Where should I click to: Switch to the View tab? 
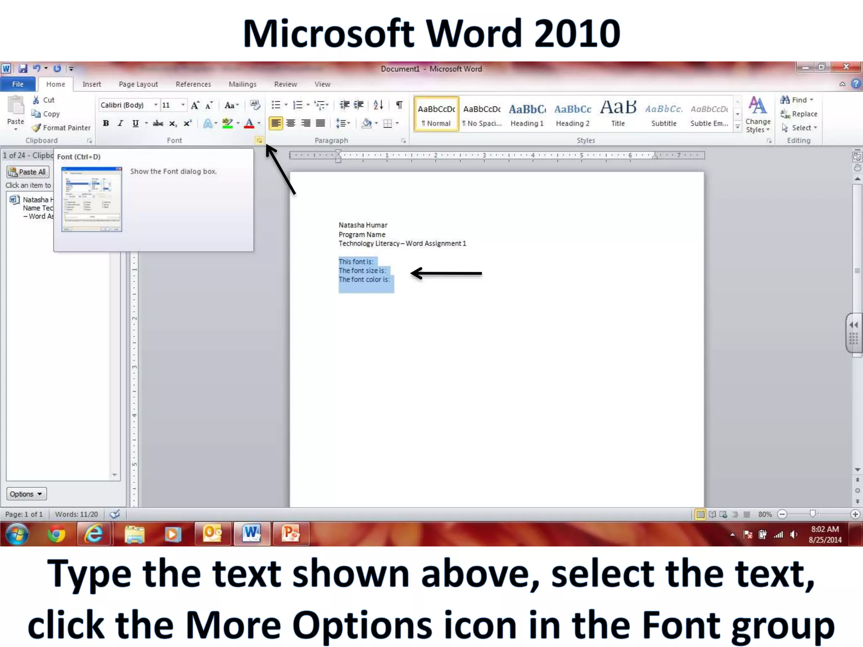[322, 84]
